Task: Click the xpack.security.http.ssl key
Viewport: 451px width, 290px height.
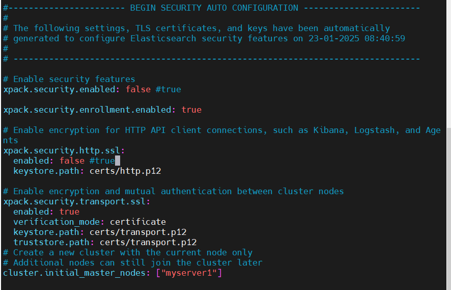Action: (x=62, y=151)
